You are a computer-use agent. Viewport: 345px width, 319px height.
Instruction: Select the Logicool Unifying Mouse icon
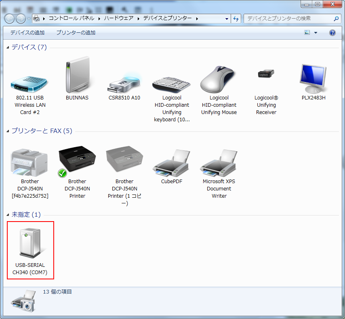click(218, 80)
